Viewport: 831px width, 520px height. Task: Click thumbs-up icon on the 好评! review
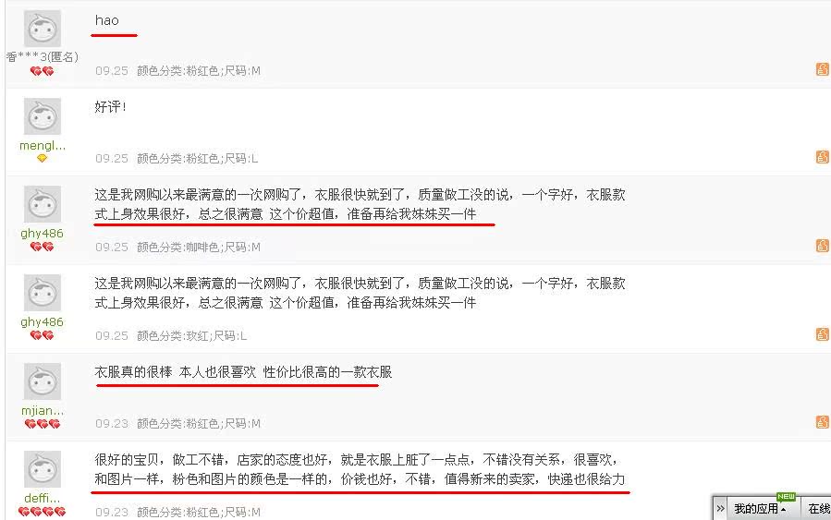(823, 157)
